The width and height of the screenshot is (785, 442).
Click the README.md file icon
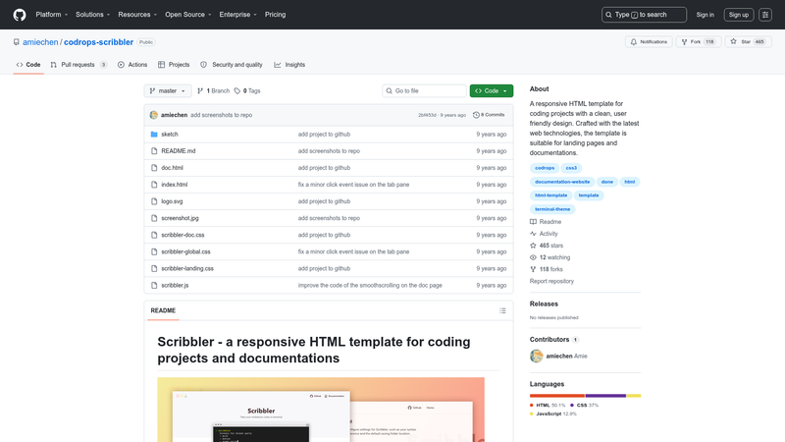[x=154, y=151]
